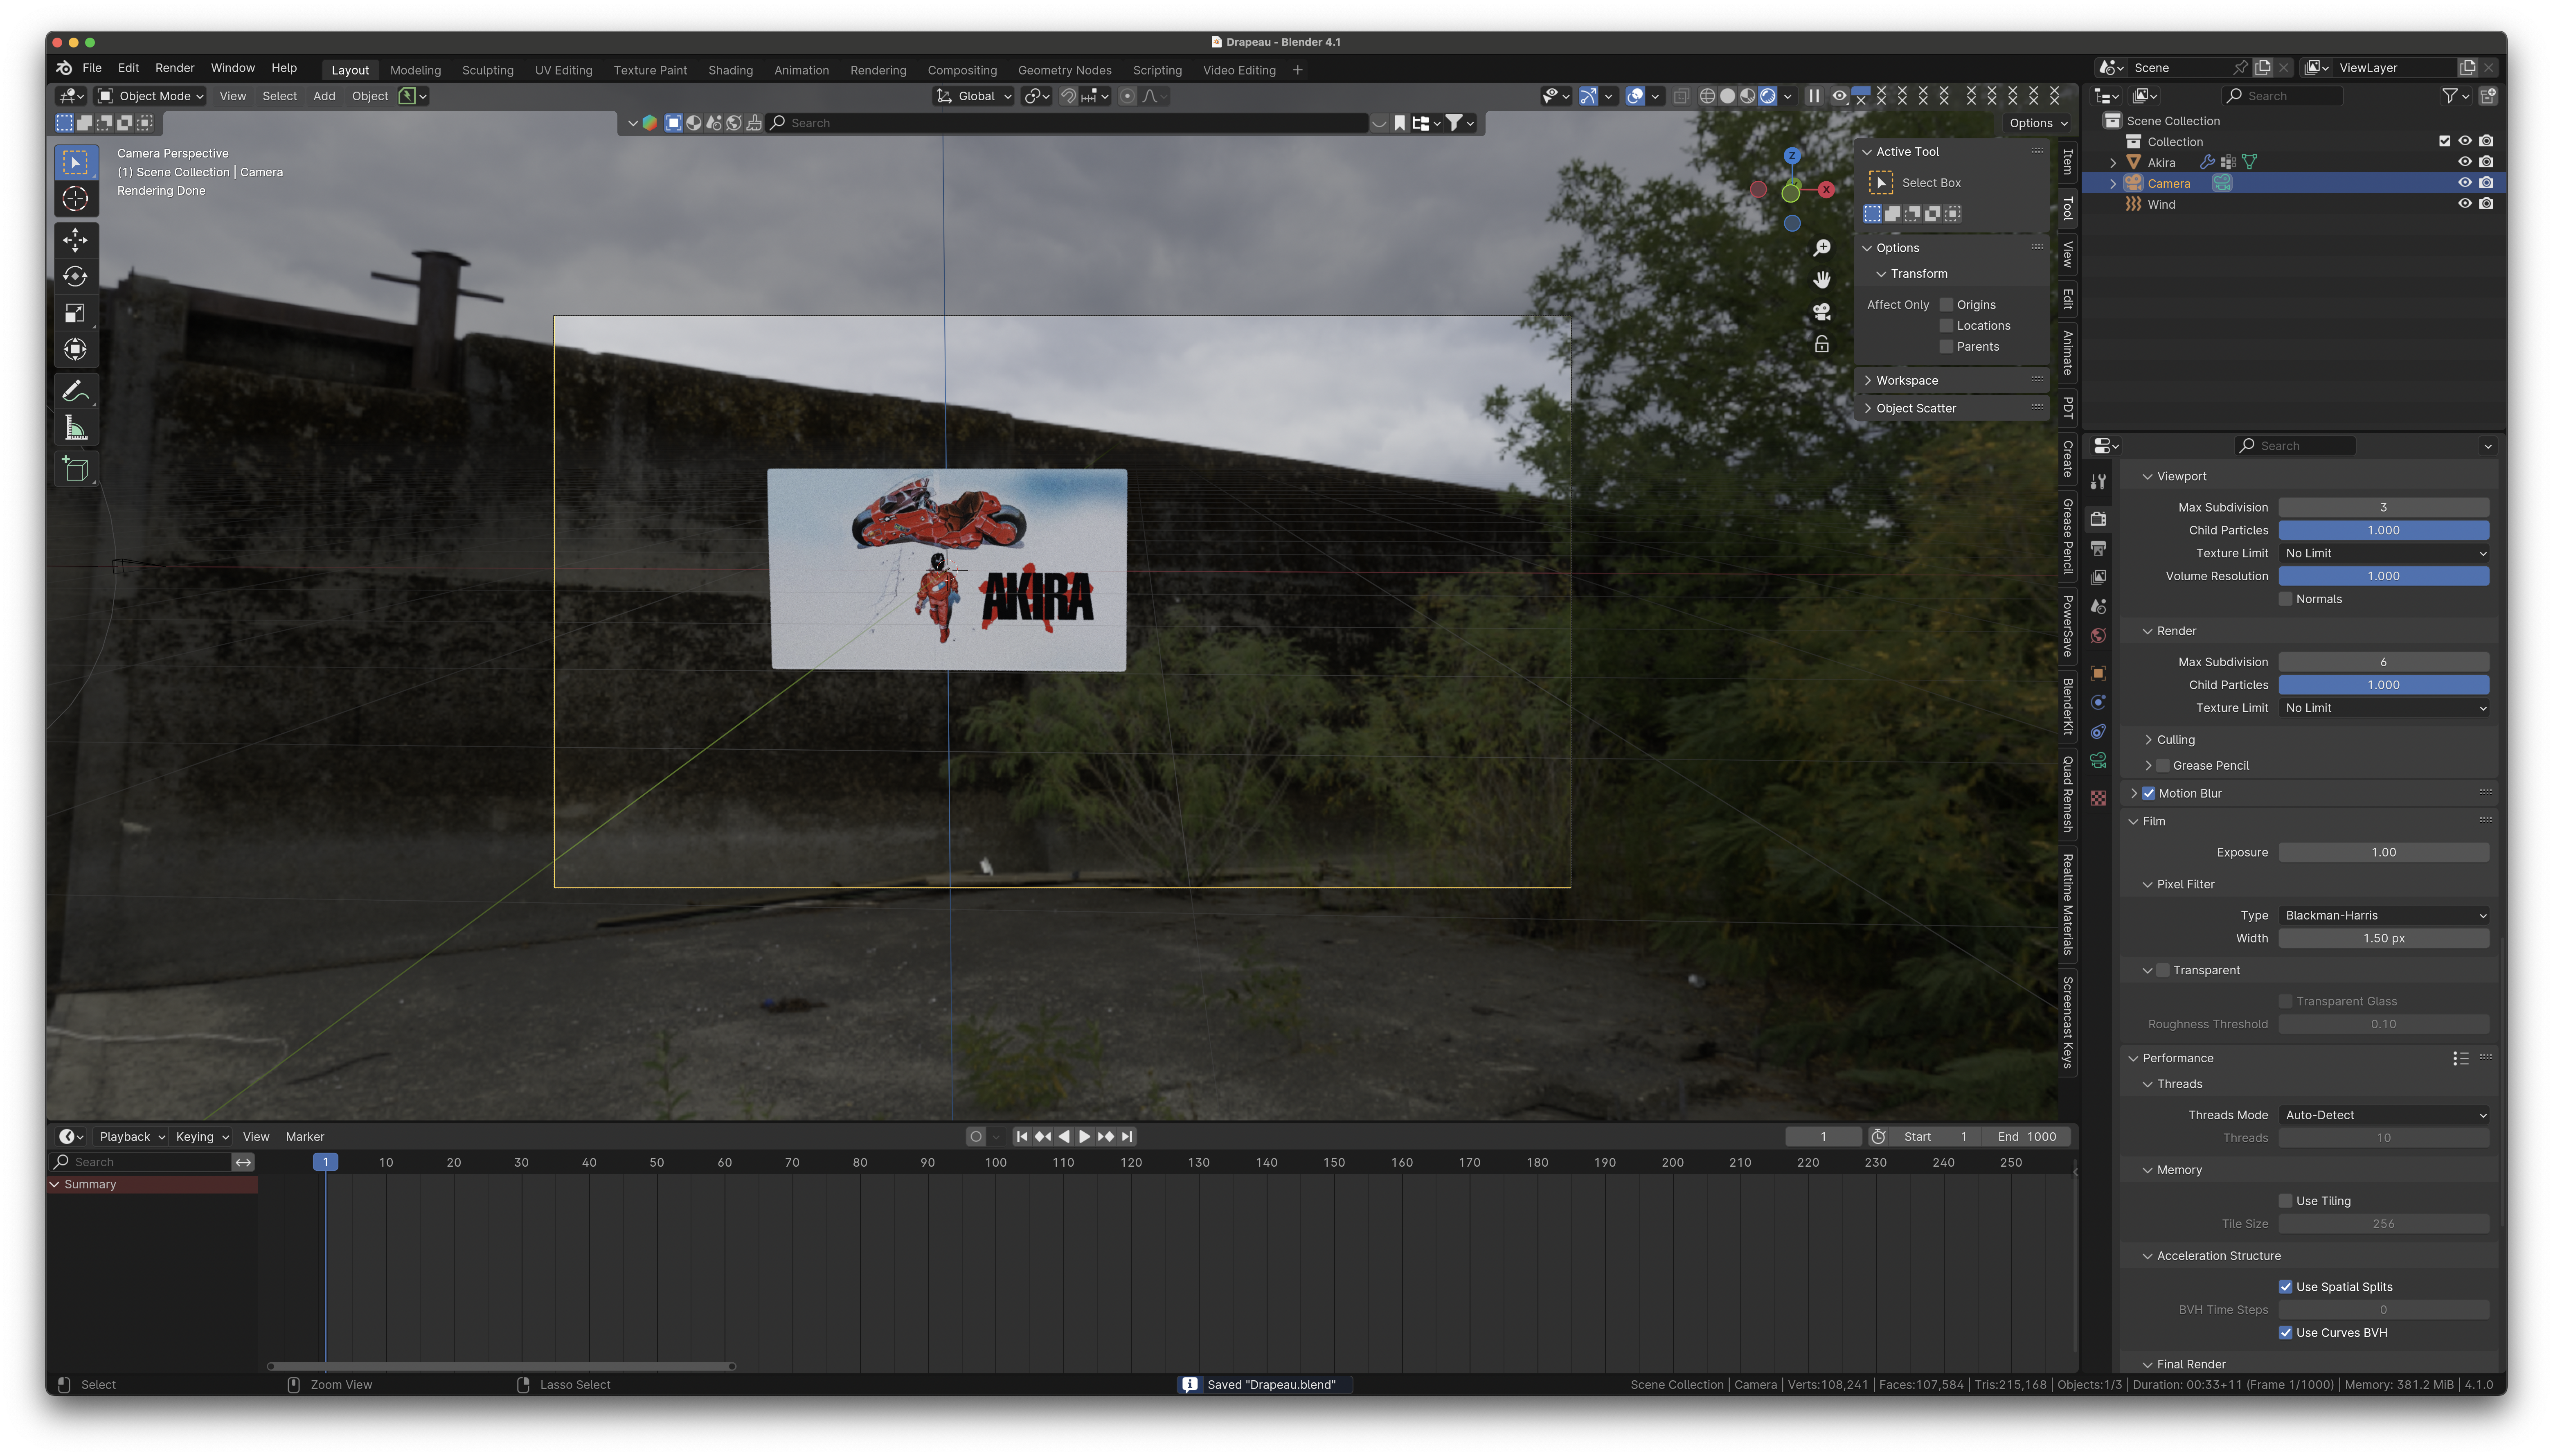The image size is (2553, 1456).
Task: Hide the Wind object in viewport
Action: (2465, 204)
